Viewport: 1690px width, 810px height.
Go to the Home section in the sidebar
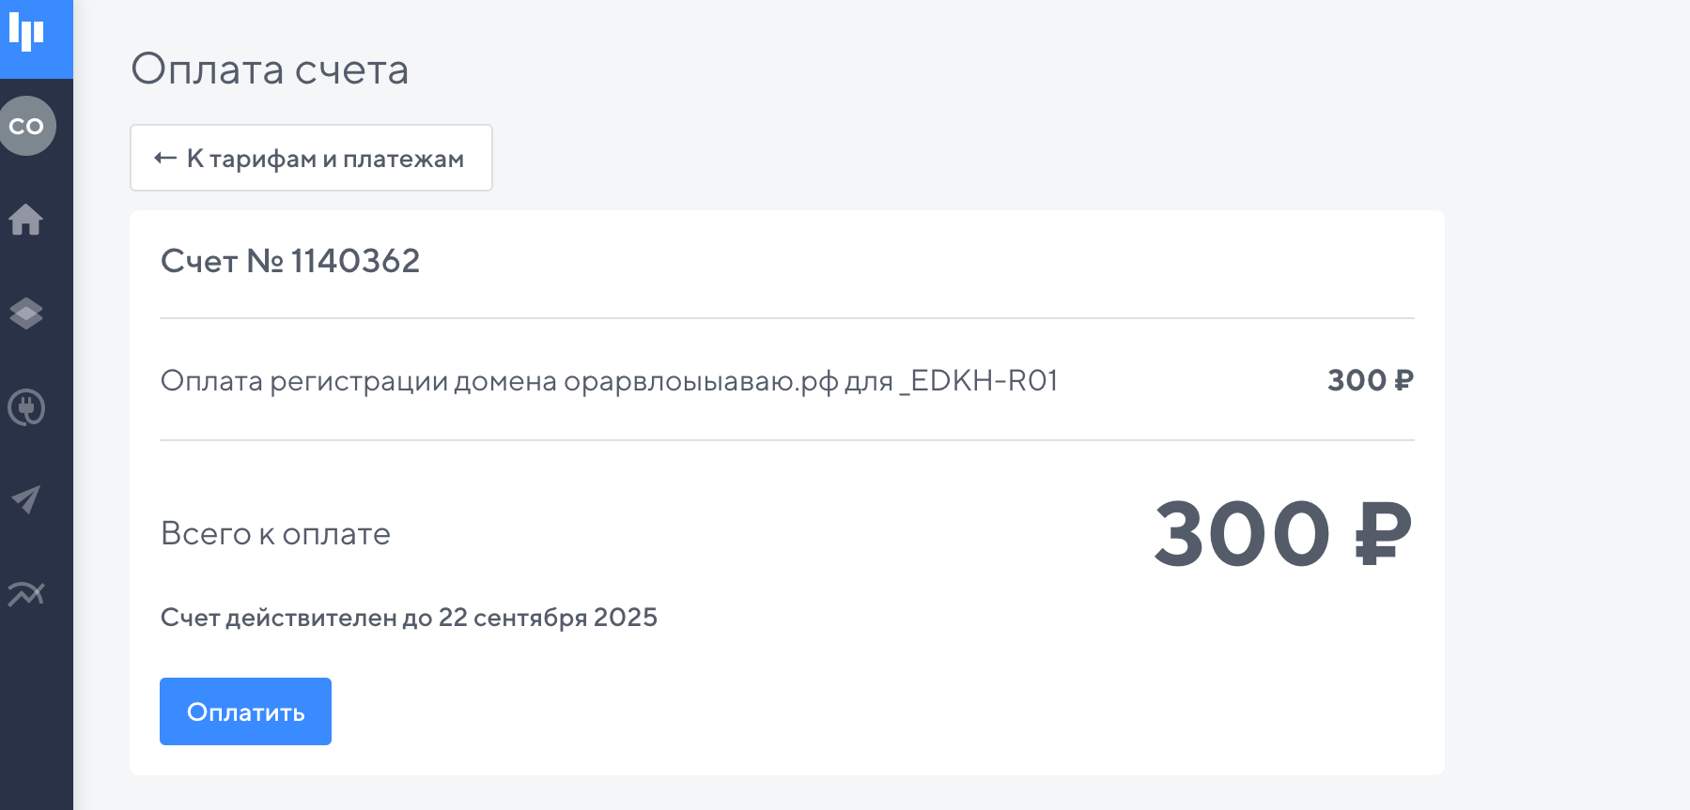(x=26, y=220)
